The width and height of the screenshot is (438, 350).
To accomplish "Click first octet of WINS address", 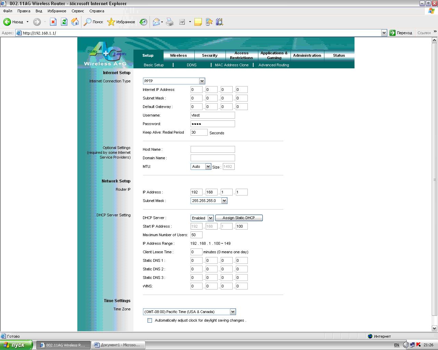I will [196, 286].
